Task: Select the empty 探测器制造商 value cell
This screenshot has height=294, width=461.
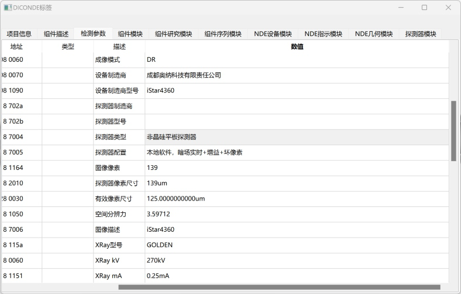Action: 297,106
